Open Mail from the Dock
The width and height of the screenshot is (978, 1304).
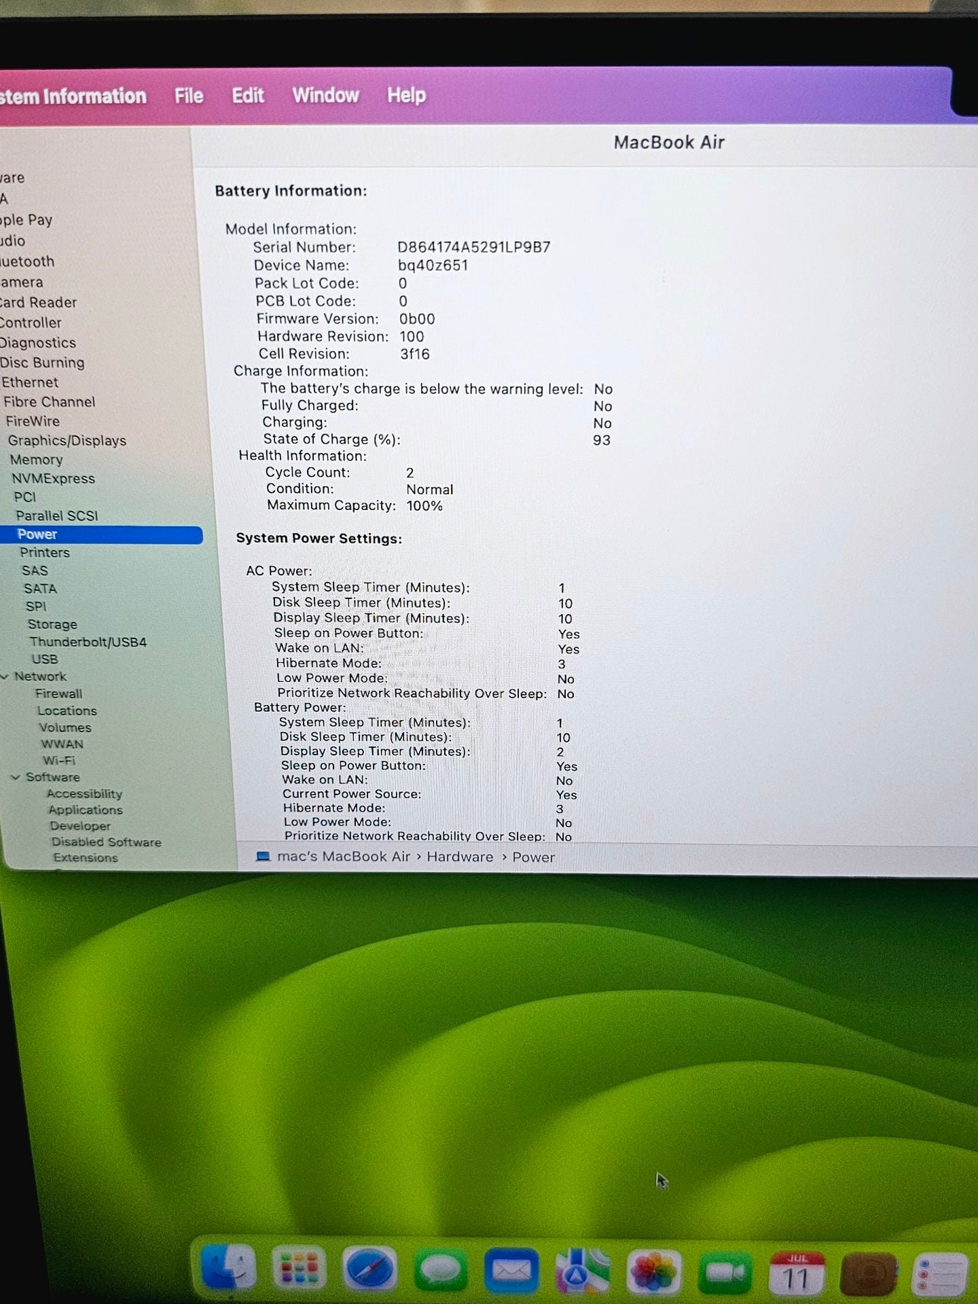point(511,1270)
